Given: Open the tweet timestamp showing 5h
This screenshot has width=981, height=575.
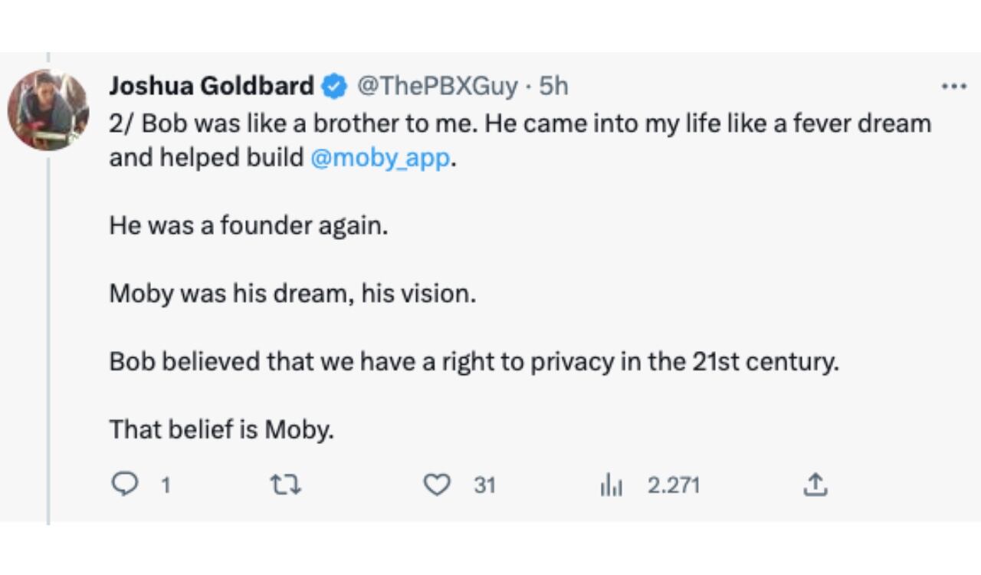Looking at the screenshot, I should click(x=558, y=86).
